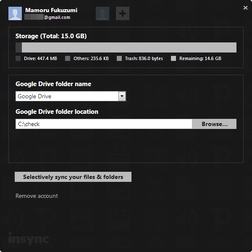Click the Others: 235.6 KB label

[91, 58]
